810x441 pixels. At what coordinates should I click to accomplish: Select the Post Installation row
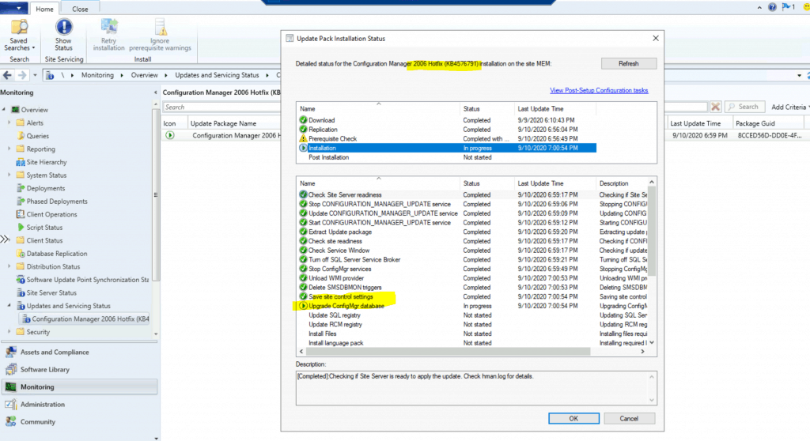point(447,157)
